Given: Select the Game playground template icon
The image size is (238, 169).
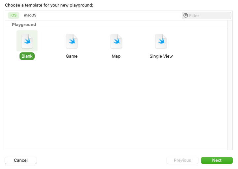Looking at the screenshot, I should coord(72,41).
